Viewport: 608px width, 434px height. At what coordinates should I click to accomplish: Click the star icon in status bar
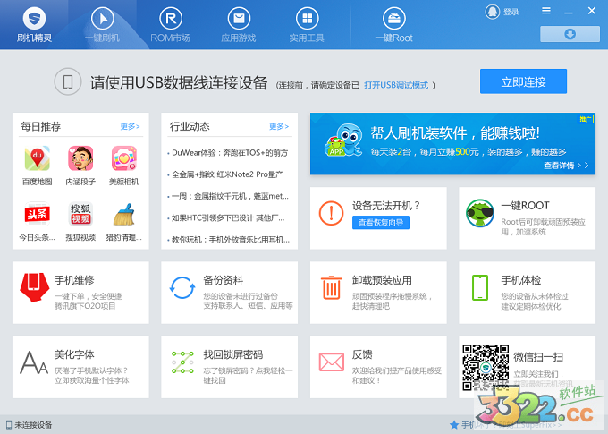tap(454, 425)
